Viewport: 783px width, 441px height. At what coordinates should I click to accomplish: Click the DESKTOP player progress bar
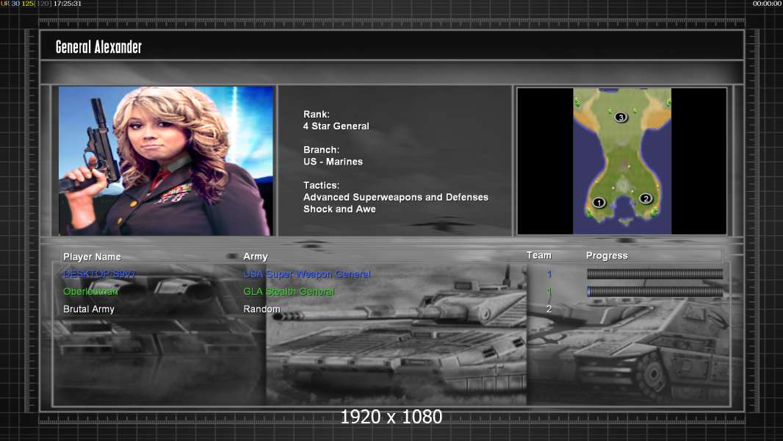654,273
